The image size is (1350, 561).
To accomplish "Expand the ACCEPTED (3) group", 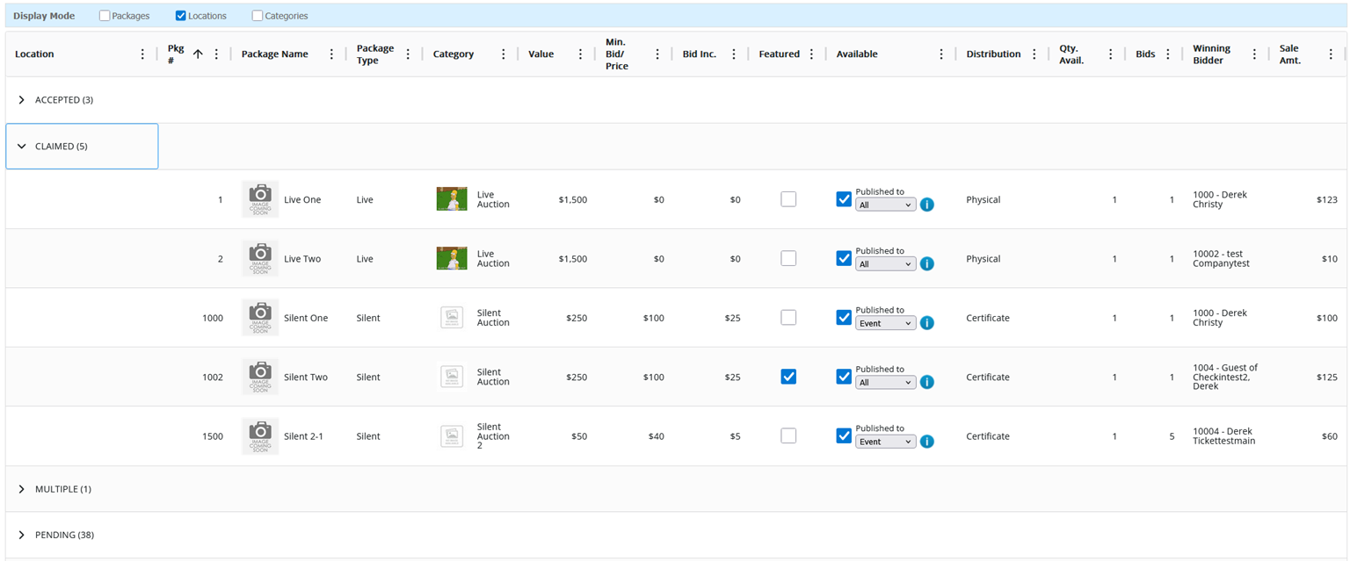I will 22,100.
